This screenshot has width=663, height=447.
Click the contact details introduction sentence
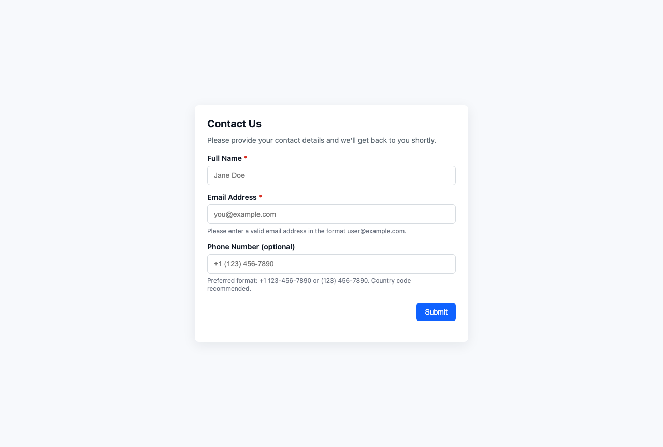tap(322, 140)
